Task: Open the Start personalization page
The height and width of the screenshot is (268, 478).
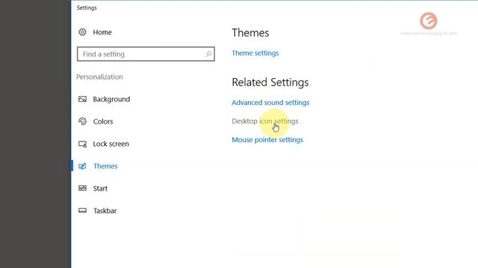Action: (x=100, y=188)
